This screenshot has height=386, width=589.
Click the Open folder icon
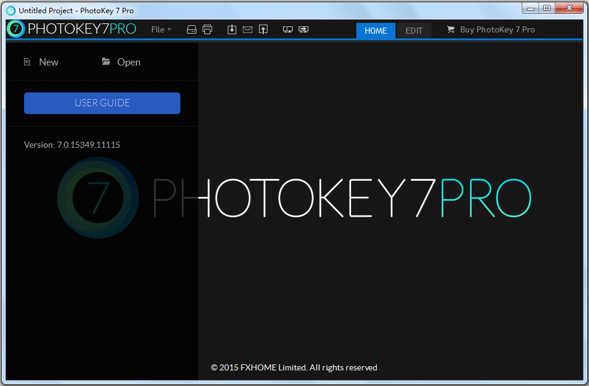[106, 61]
